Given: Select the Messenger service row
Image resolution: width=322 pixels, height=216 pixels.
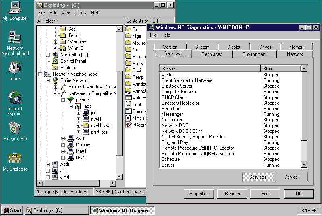Looking at the screenshot, I should click(230, 114).
